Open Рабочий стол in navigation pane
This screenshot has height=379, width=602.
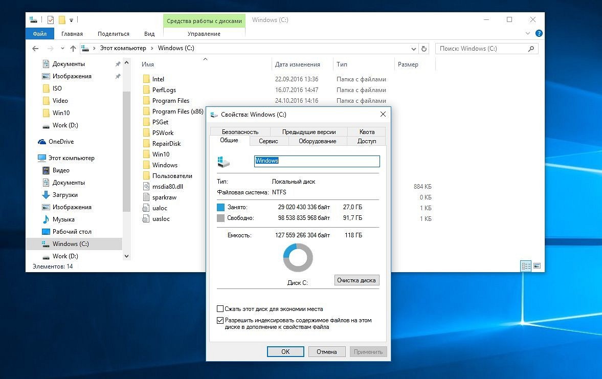pos(72,232)
